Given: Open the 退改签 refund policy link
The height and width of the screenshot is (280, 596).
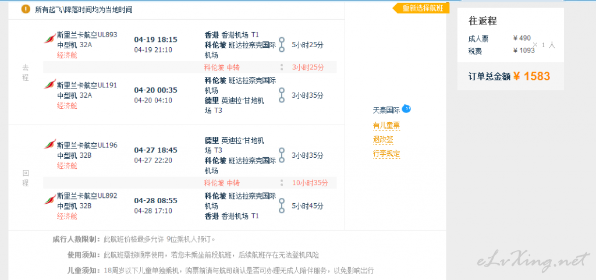Looking at the screenshot, I should 383,140.
